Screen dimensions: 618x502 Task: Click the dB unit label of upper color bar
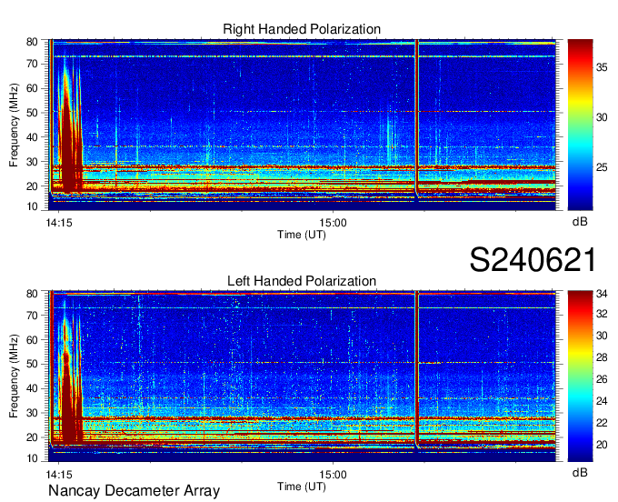[580, 222]
